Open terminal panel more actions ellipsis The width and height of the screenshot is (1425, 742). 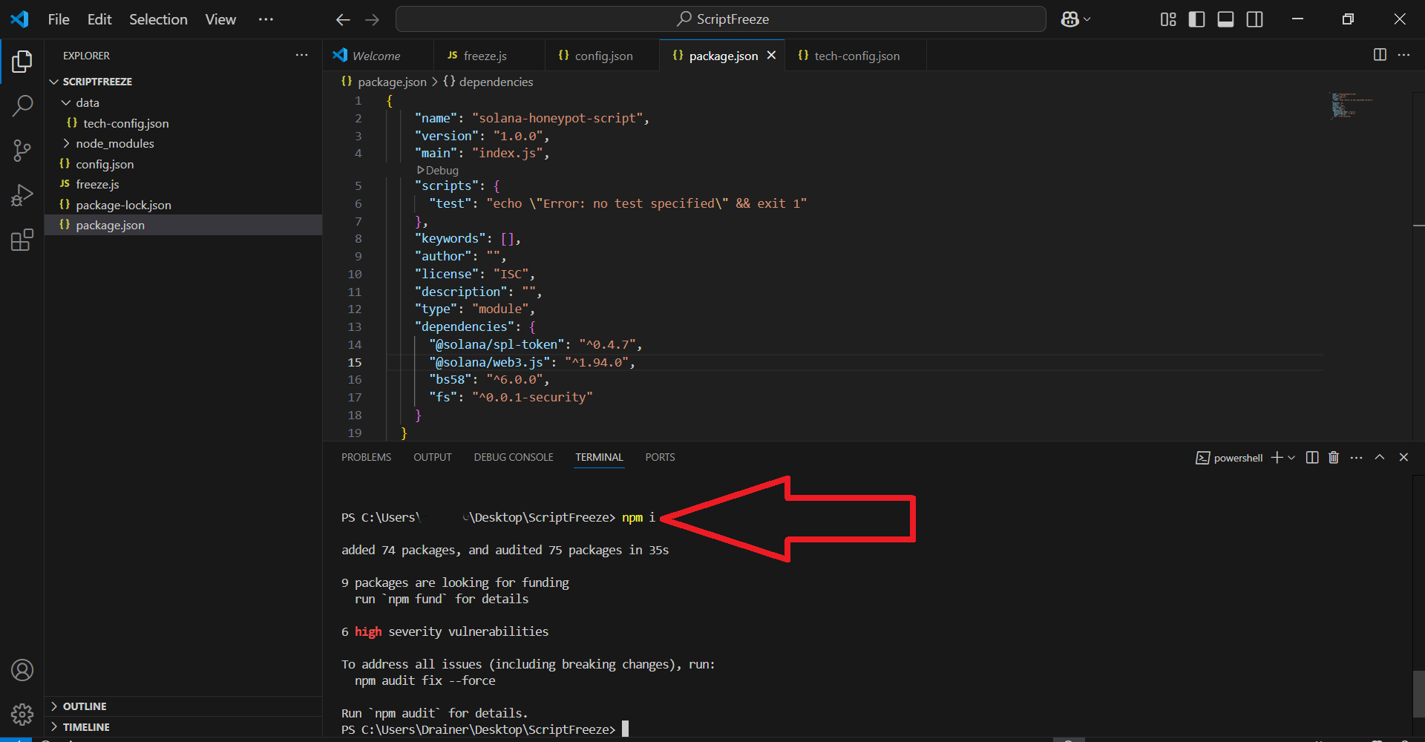point(1356,457)
